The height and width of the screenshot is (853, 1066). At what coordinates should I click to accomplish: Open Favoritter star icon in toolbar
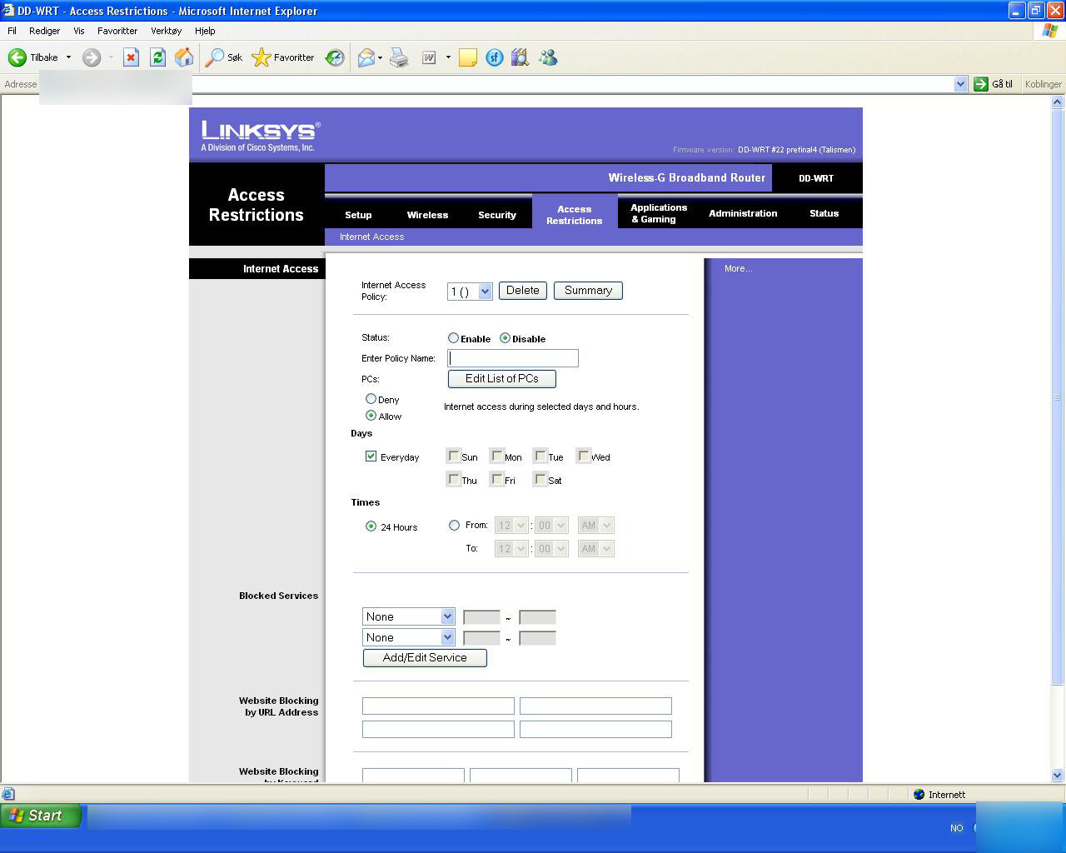tap(262, 57)
